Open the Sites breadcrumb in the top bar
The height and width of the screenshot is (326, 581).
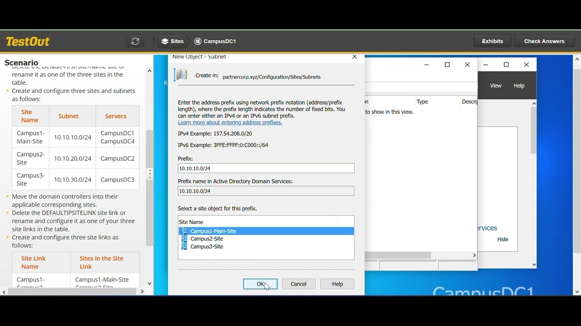(172, 41)
